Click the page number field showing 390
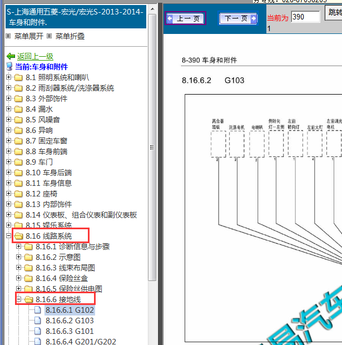This screenshot has height=345, width=342. tap(305, 17)
